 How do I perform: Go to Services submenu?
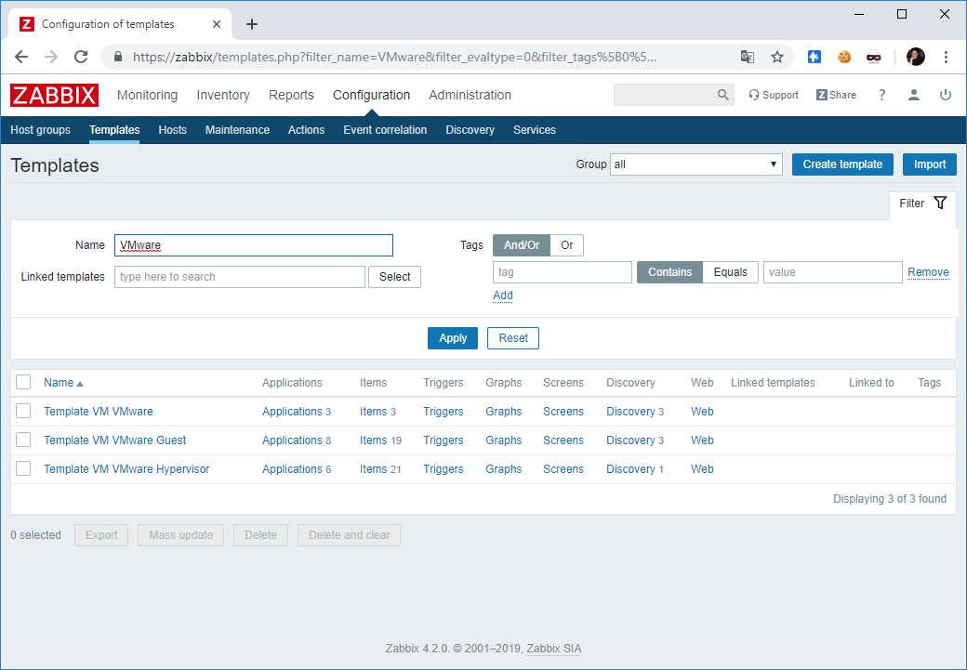[x=535, y=130]
